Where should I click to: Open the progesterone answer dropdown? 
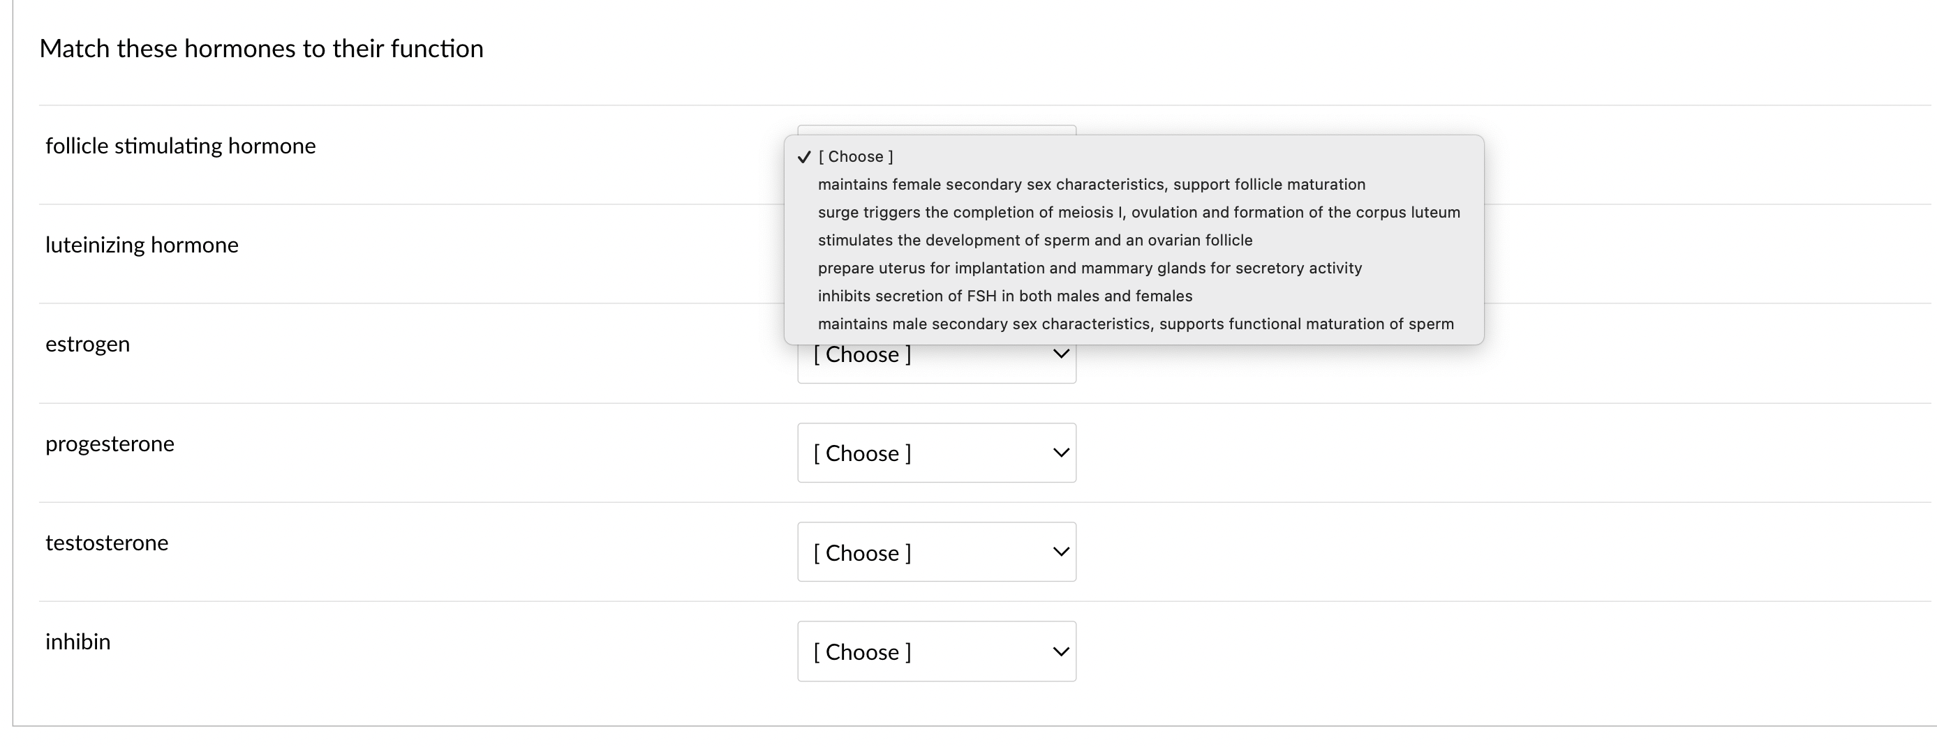pos(935,453)
